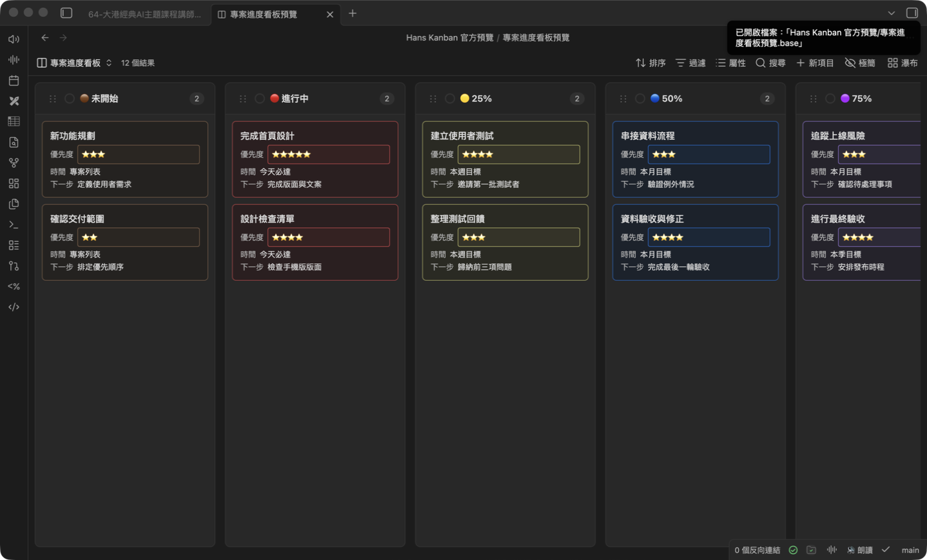
Task: Toggle 極簡 minimal mode
Action: 860,63
